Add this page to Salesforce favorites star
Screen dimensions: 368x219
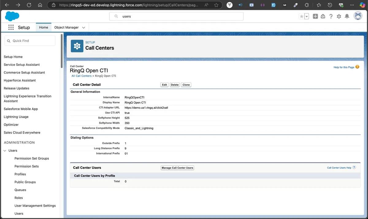point(301,17)
